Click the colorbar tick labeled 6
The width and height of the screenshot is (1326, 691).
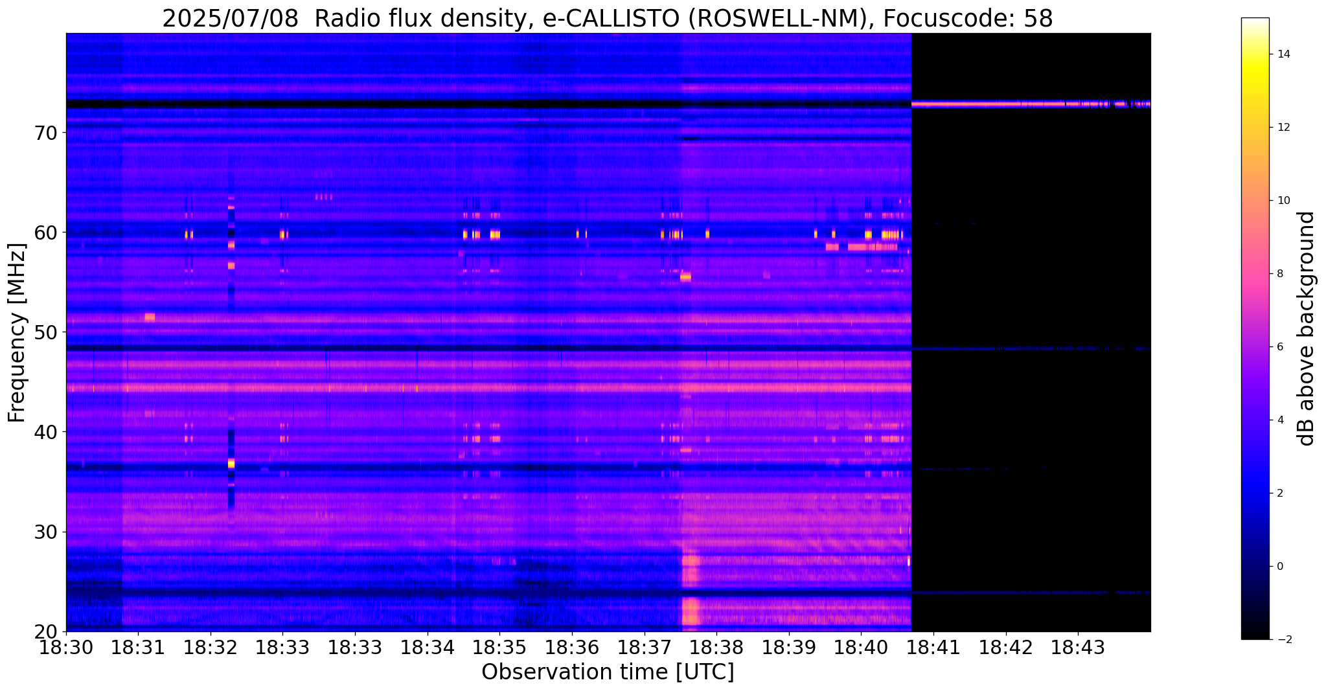point(1279,347)
